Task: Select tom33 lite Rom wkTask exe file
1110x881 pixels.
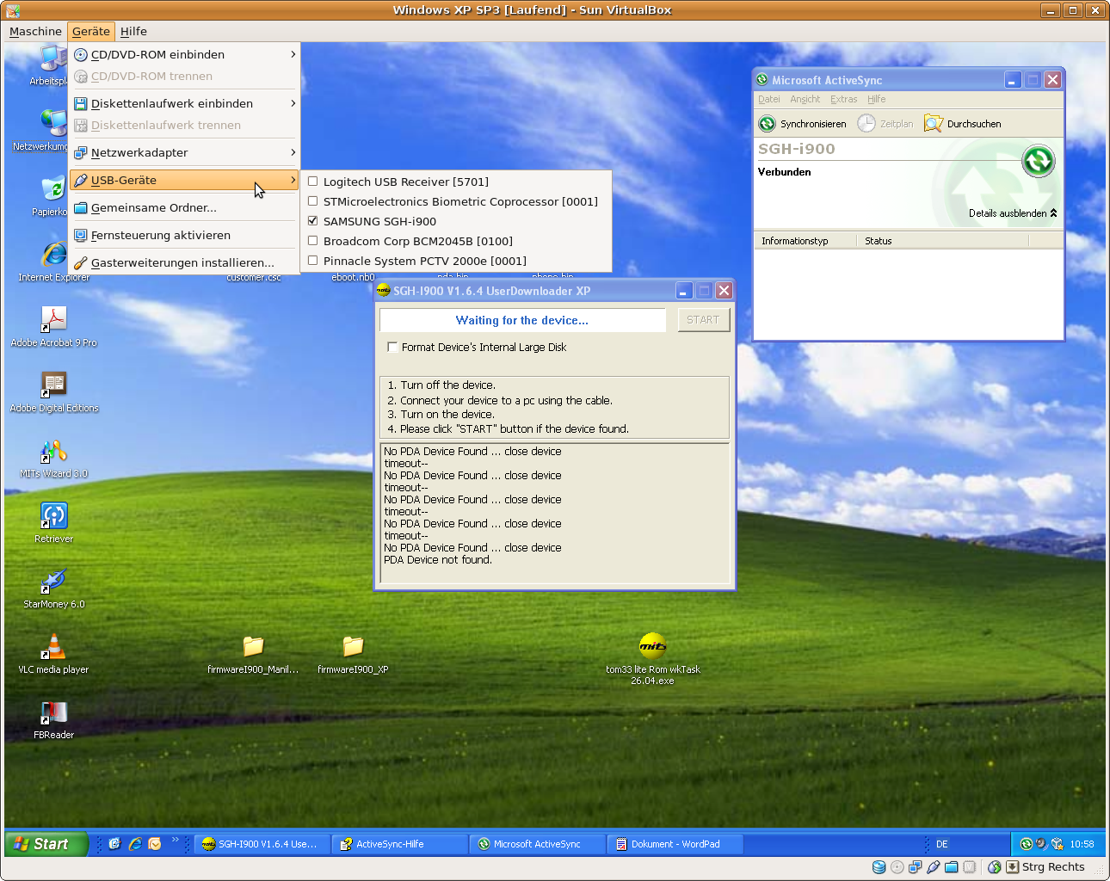Action: click(653, 659)
